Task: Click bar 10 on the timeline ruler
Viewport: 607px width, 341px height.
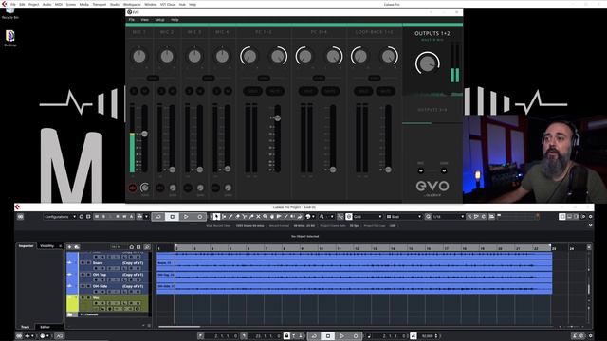Action: (321, 248)
